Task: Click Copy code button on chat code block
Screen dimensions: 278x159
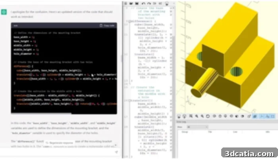Action: [107, 25]
